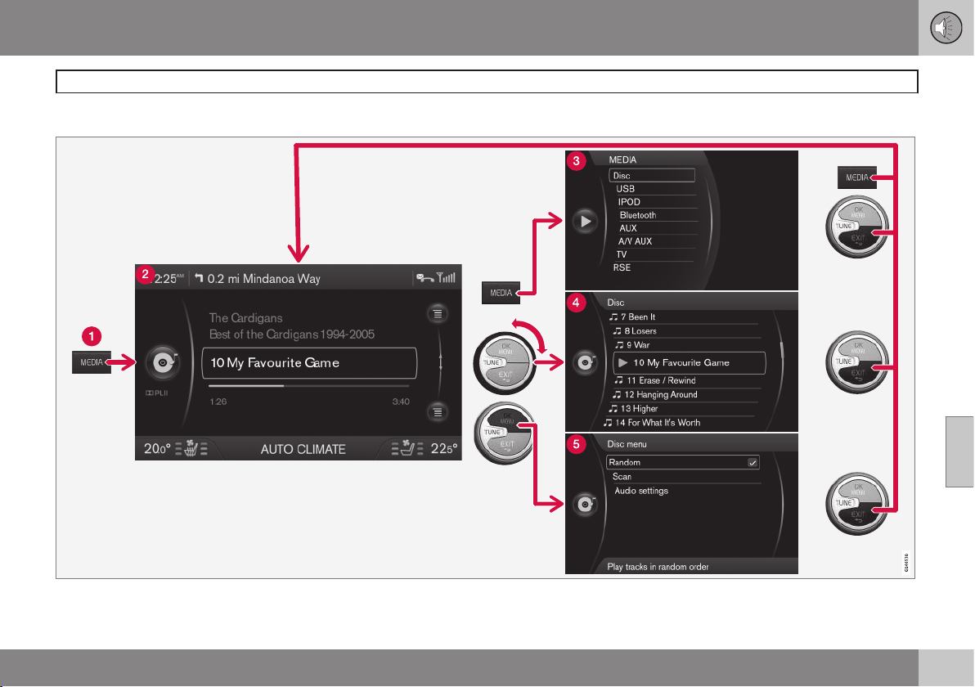Click the right temperature 22.5° value

[444, 448]
